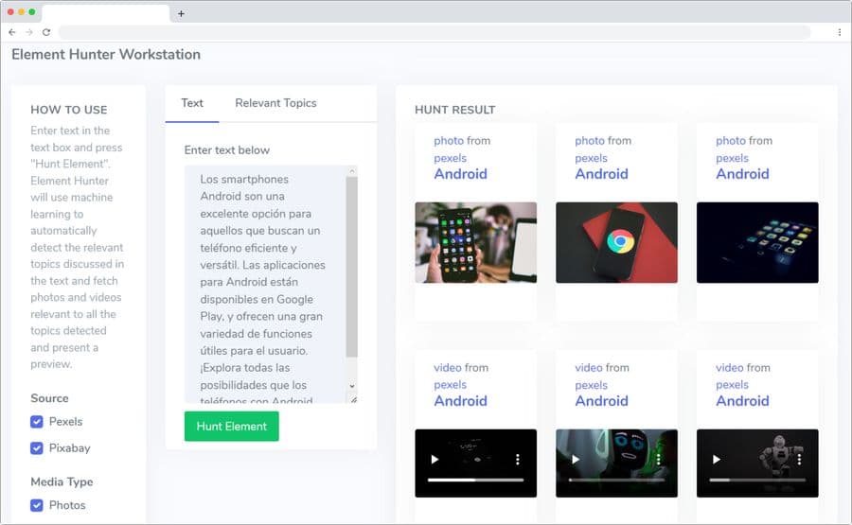Uncheck the Pixabay source checkbox
The width and height of the screenshot is (852, 525).
pyautogui.click(x=36, y=448)
